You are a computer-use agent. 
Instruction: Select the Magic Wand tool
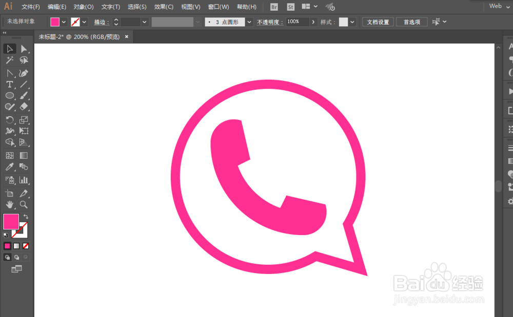(9, 60)
